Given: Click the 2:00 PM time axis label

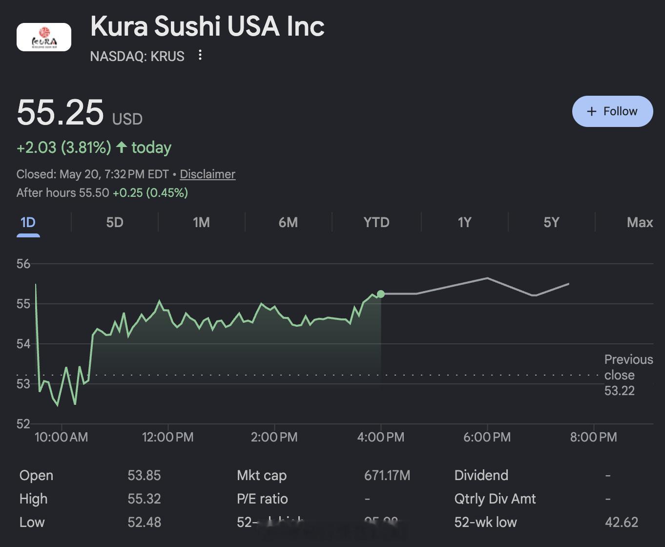Looking at the screenshot, I should pos(274,437).
